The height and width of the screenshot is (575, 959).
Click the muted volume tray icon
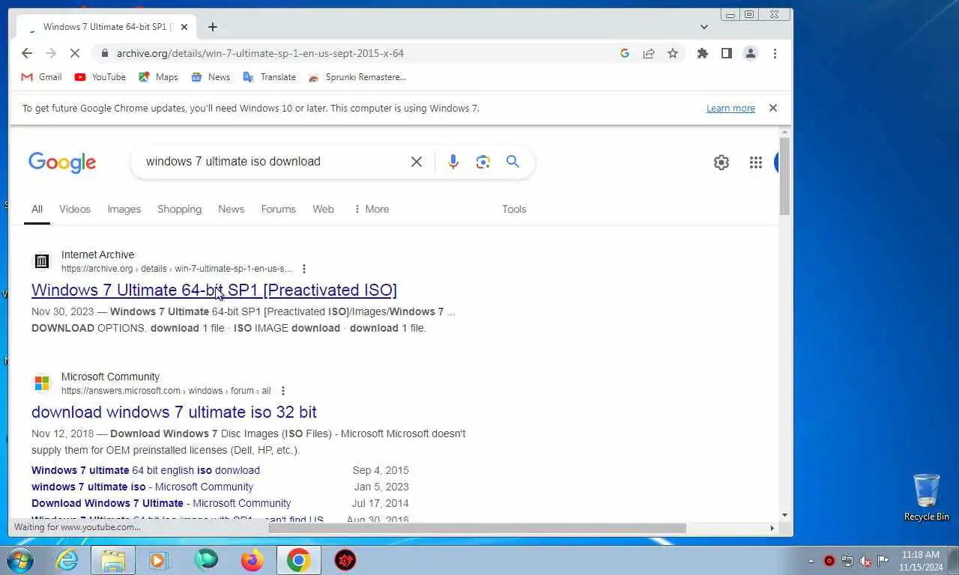[x=865, y=561]
